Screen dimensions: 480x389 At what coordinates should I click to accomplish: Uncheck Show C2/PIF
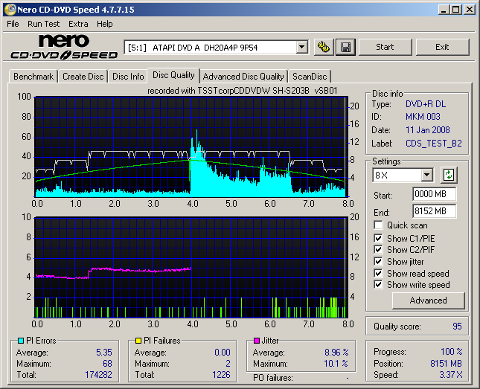click(378, 249)
